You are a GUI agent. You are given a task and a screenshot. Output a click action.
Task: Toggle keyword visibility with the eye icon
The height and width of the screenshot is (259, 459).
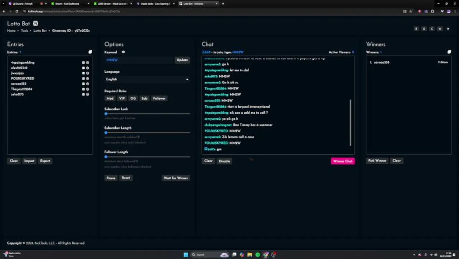[123, 52]
